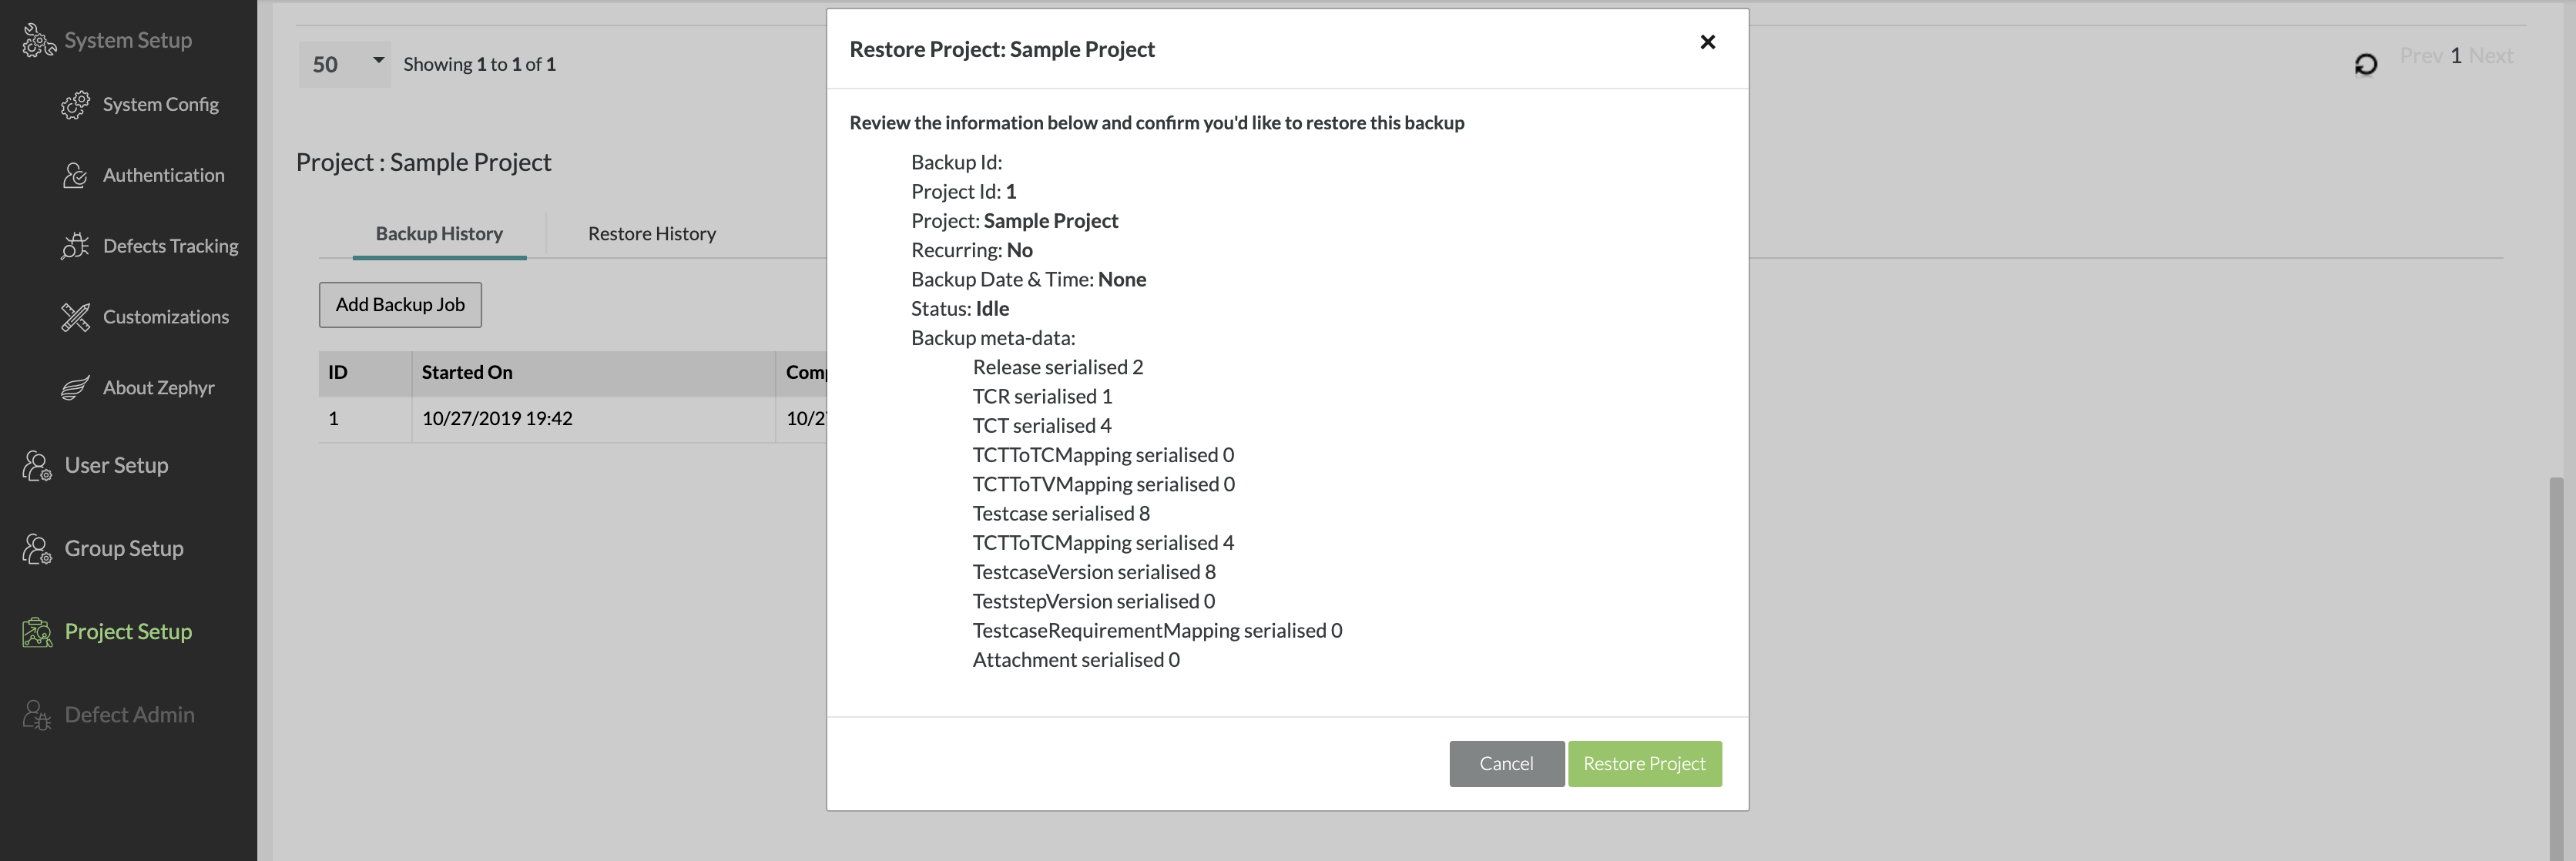Click the refresh icon near pagination
2576x861 pixels.
point(2365,65)
